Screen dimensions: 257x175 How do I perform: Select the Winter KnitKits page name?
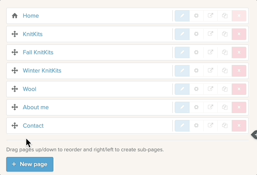(42, 70)
